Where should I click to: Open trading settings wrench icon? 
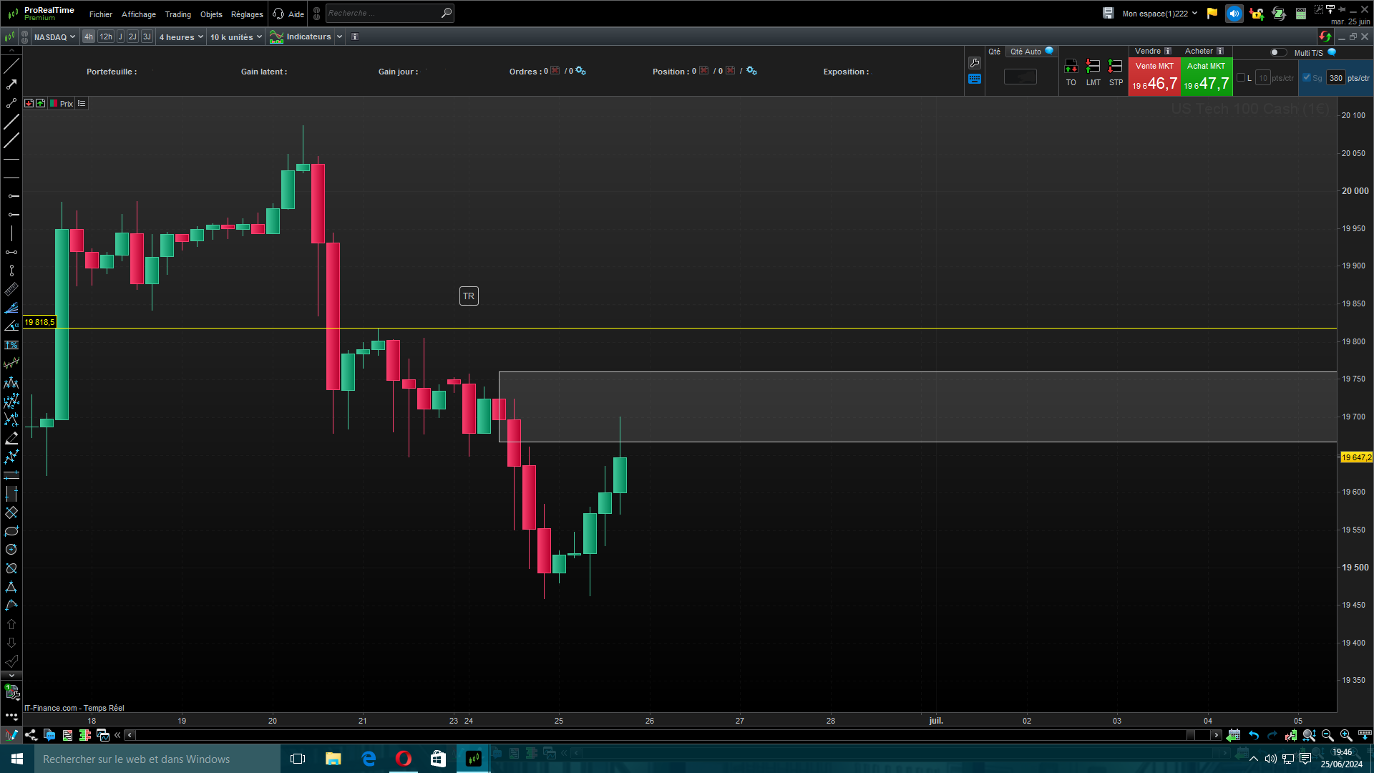pyautogui.click(x=974, y=63)
